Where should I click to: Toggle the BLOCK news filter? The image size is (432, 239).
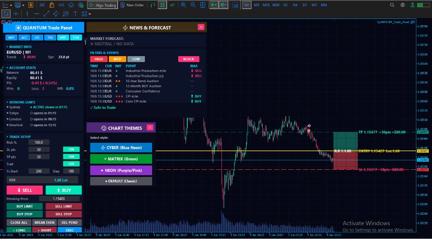189,59
